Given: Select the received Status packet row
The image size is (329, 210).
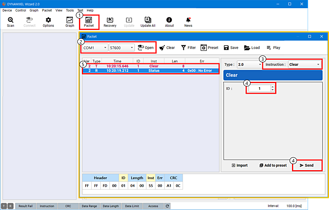Looking at the screenshot, I should click(151, 71).
